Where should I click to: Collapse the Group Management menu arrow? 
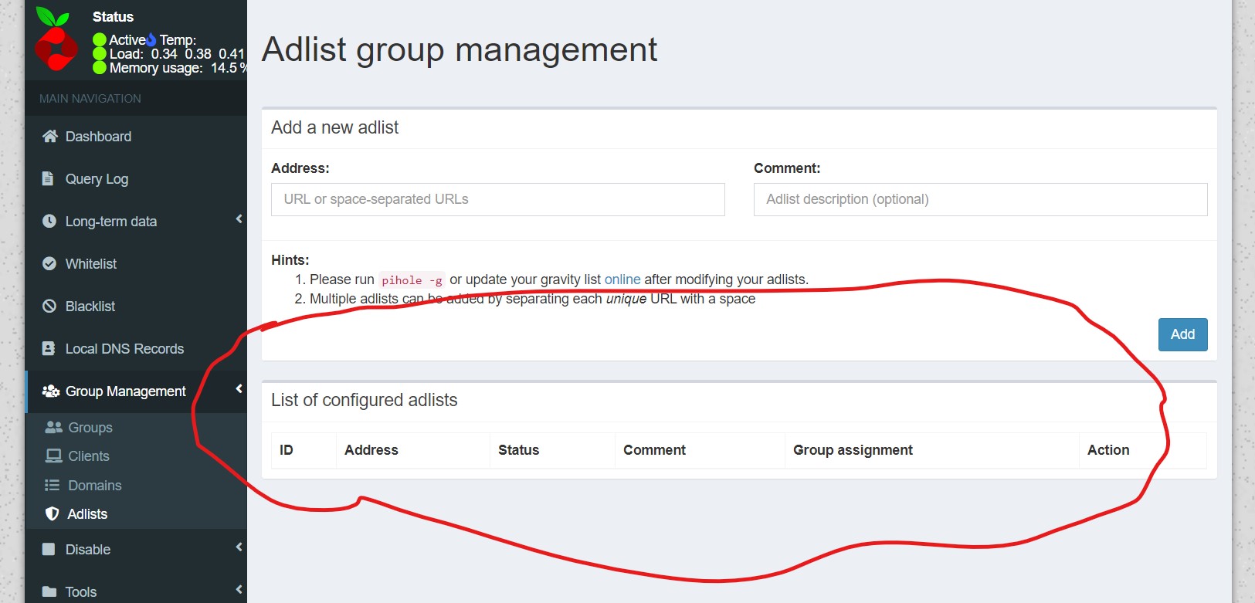[239, 389]
